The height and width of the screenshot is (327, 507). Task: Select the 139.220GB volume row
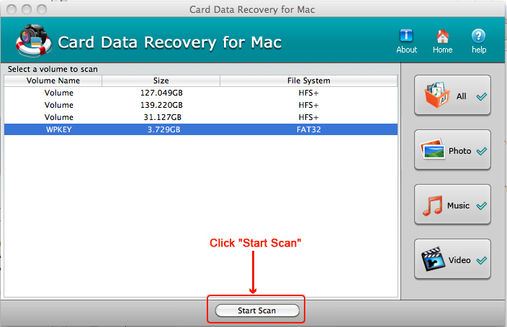pyautogui.click(x=201, y=105)
